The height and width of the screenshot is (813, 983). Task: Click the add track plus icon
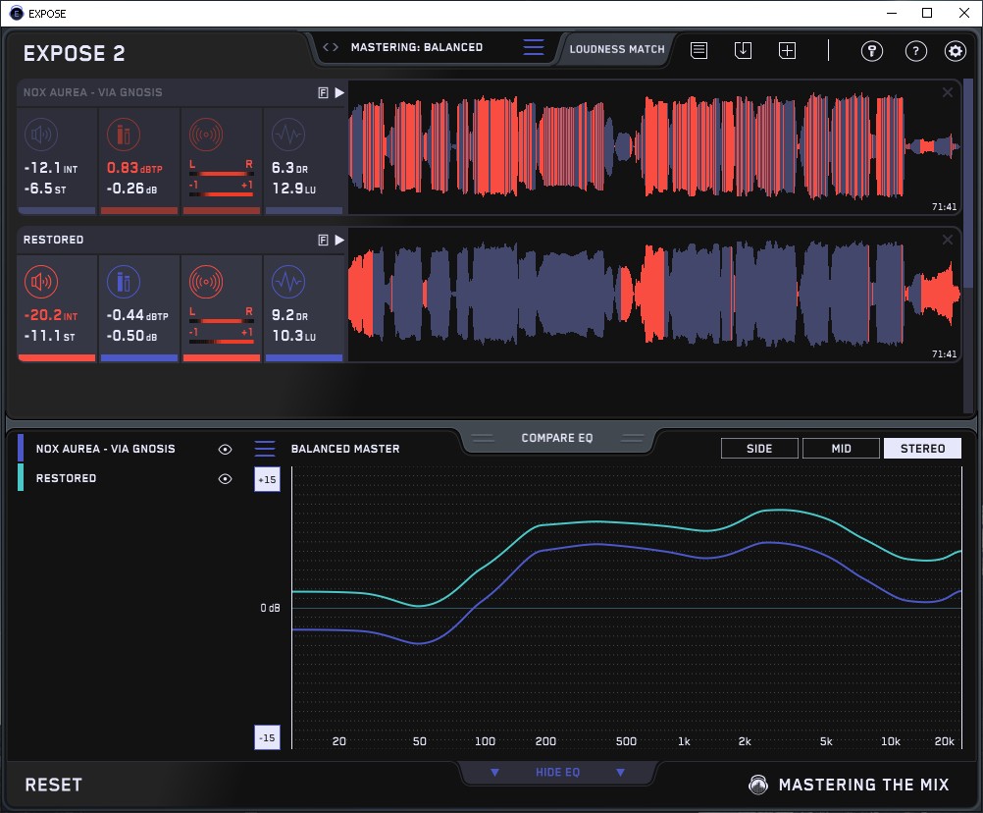(787, 50)
